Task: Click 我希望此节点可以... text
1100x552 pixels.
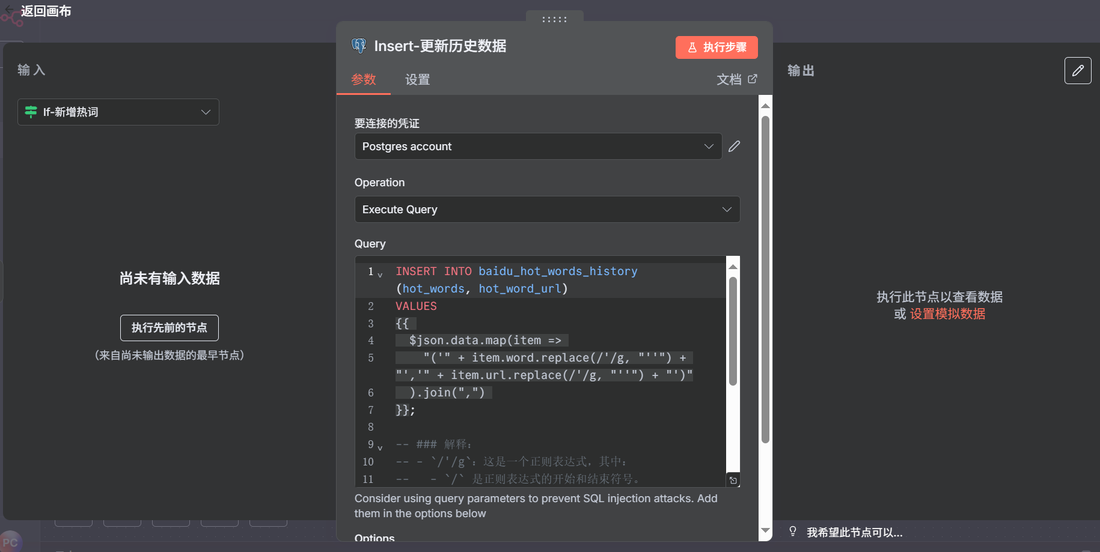Action: coord(854,533)
